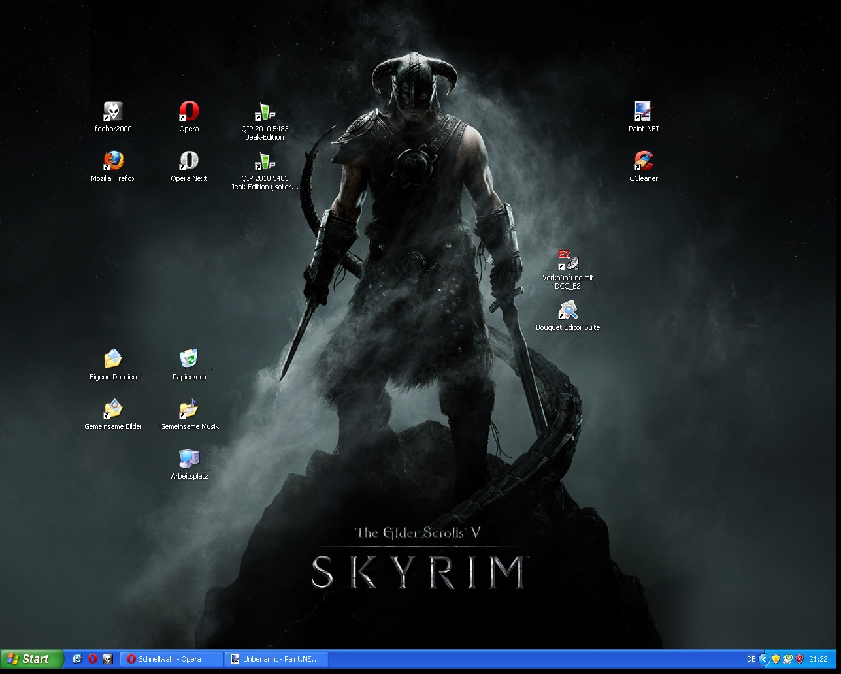
Task: Select the foobar2000 desktop shortcut
Action: pyautogui.click(x=113, y=117)
